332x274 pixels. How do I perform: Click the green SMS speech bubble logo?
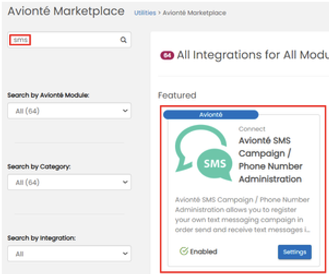203,153
